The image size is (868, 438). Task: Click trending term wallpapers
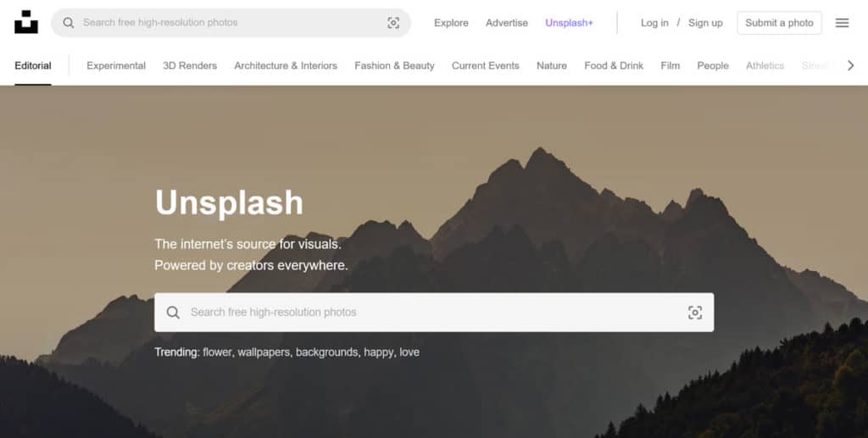tap(264, 352)
